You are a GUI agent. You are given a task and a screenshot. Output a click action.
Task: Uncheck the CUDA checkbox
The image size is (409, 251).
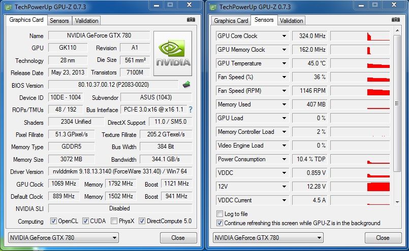coord(86,221)
